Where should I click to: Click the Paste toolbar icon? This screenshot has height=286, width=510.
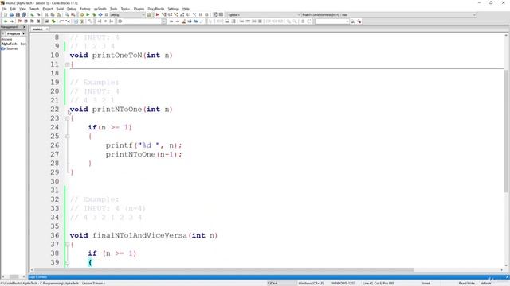point(58,14)
